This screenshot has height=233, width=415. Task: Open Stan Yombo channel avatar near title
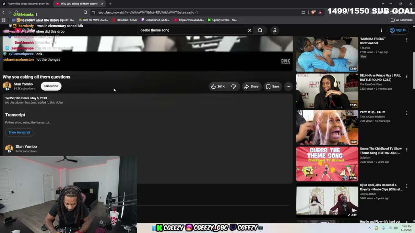(7, 86)
